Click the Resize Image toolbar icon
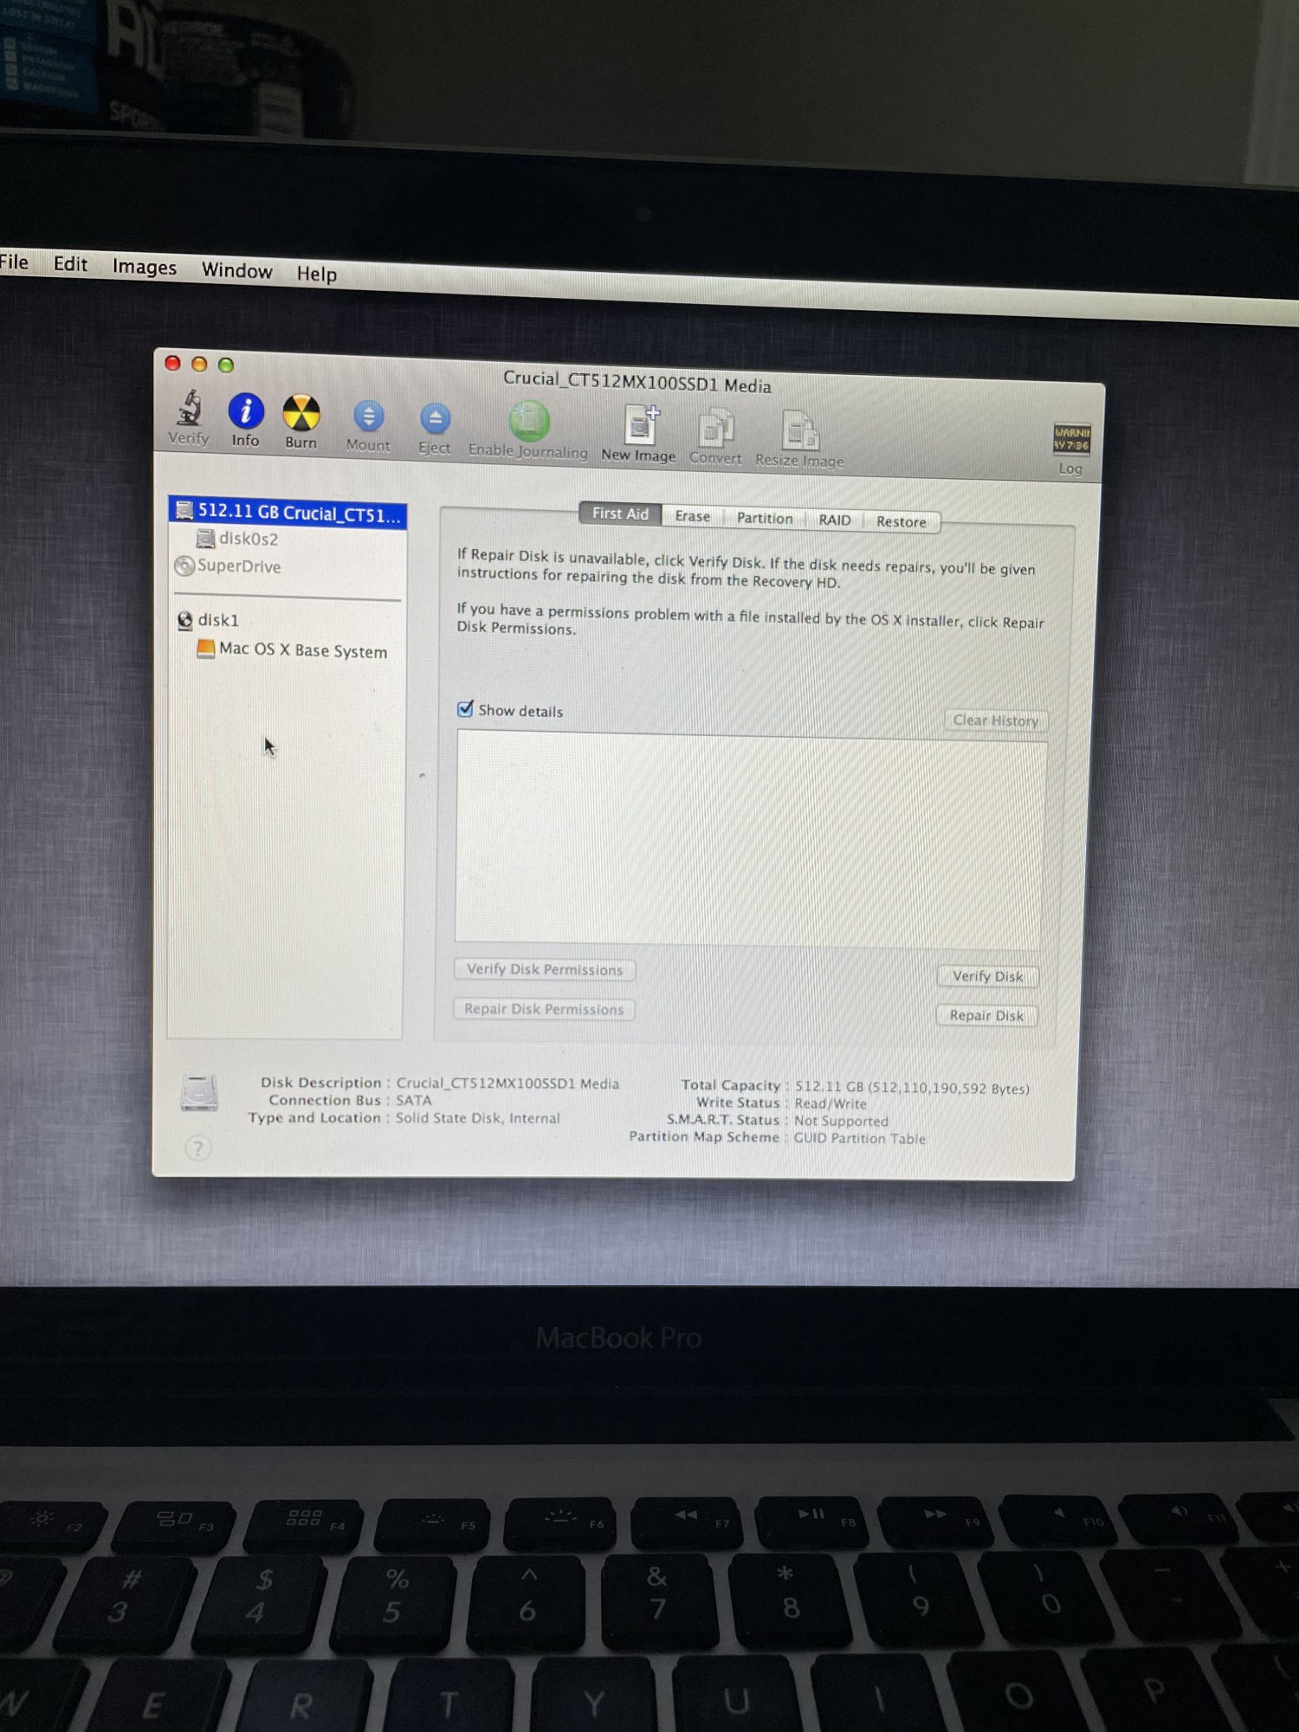1299x1732 pixels. tap(799, 430)
